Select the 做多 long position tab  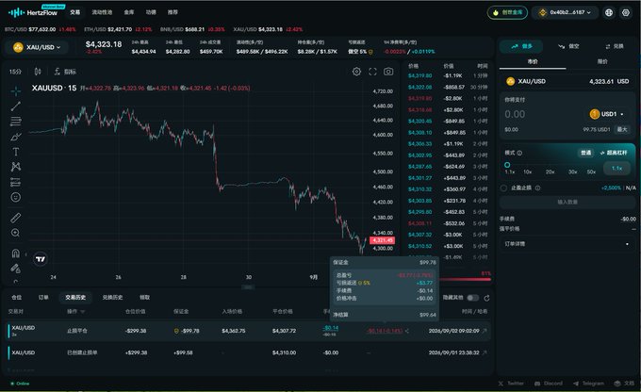pos(521,46)
